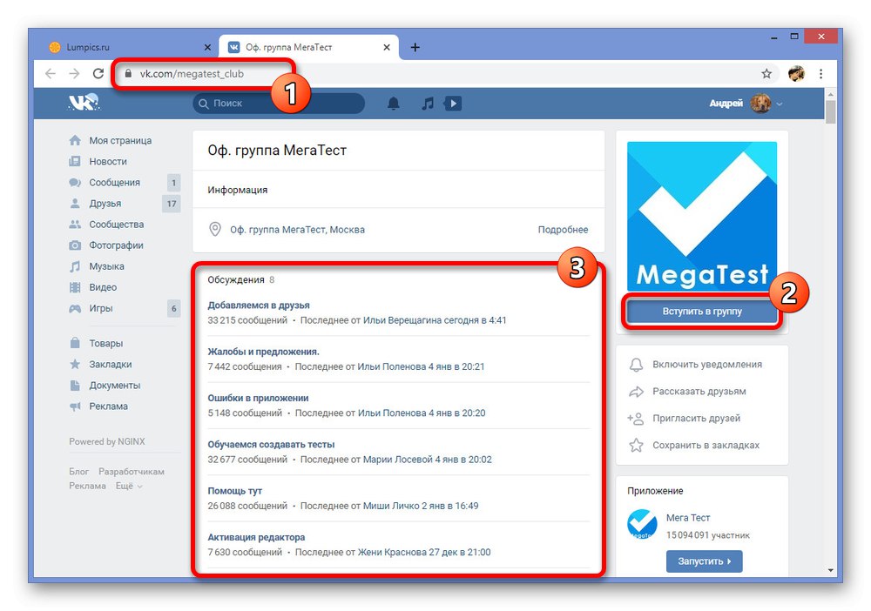Click the MegaTest group cover image
871x611 pixels.
702,217
